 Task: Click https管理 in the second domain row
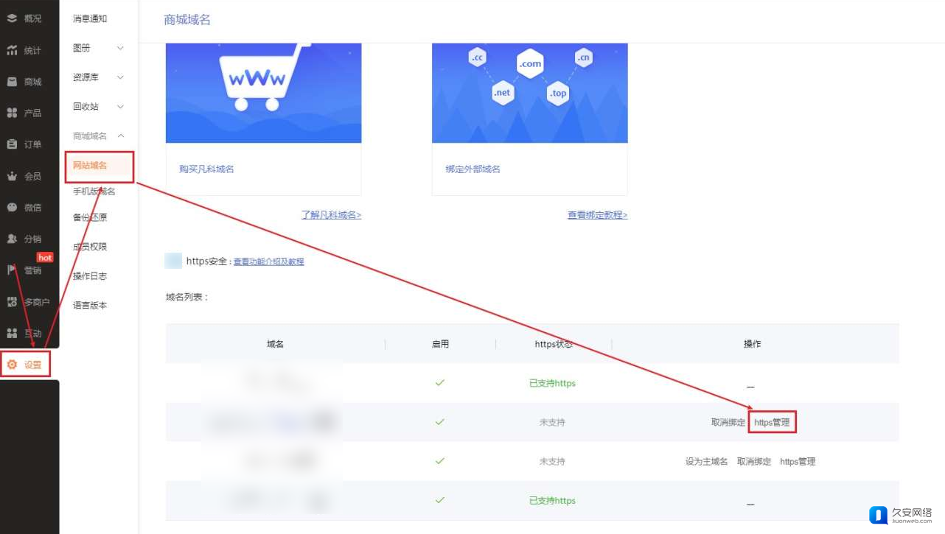(x=772, y=423)
